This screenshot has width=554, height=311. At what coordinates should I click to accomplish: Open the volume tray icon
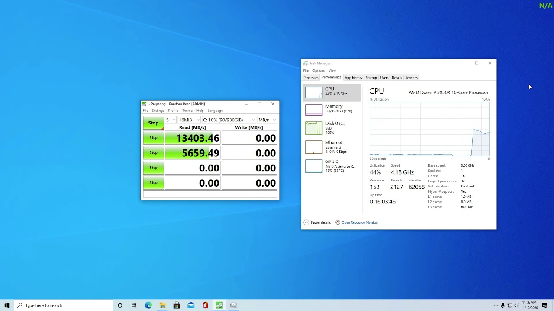pyautogui.click(x=516, y=305)
